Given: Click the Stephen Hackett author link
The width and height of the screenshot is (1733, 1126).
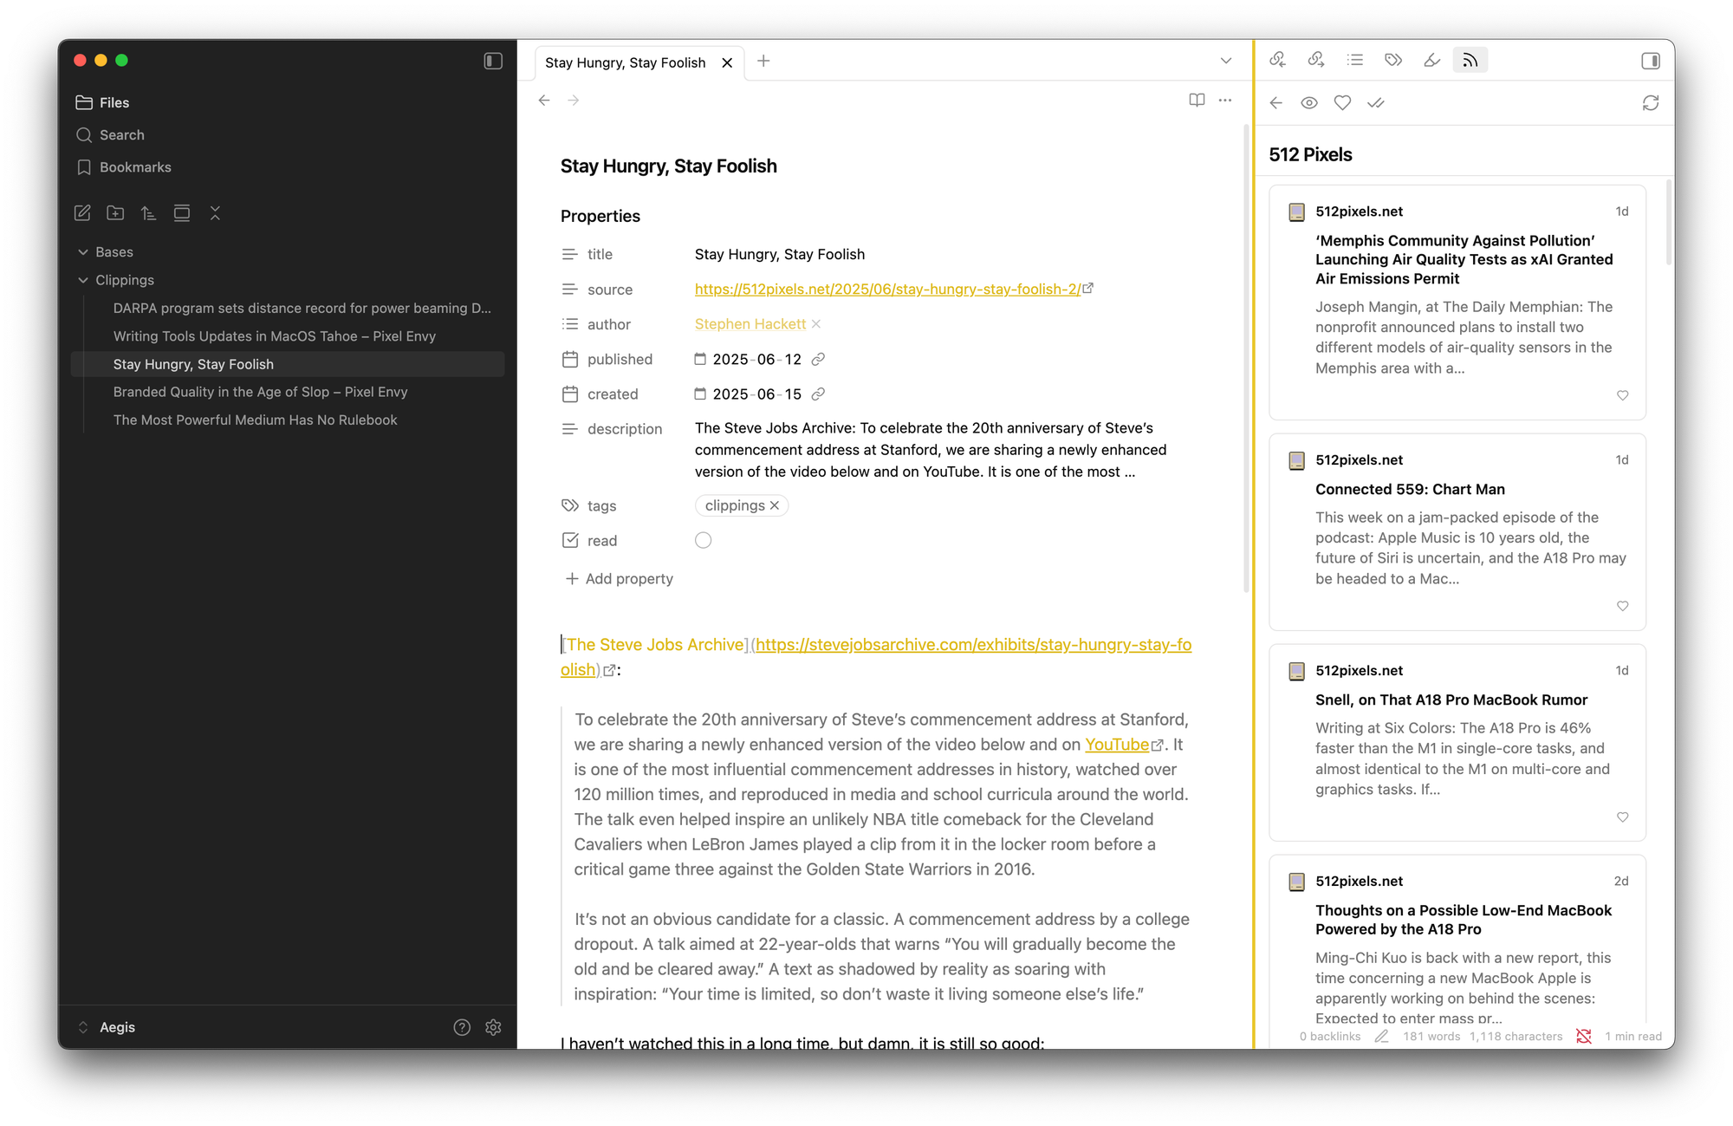Looking at the screenshot, I should [x=750, y=323].
